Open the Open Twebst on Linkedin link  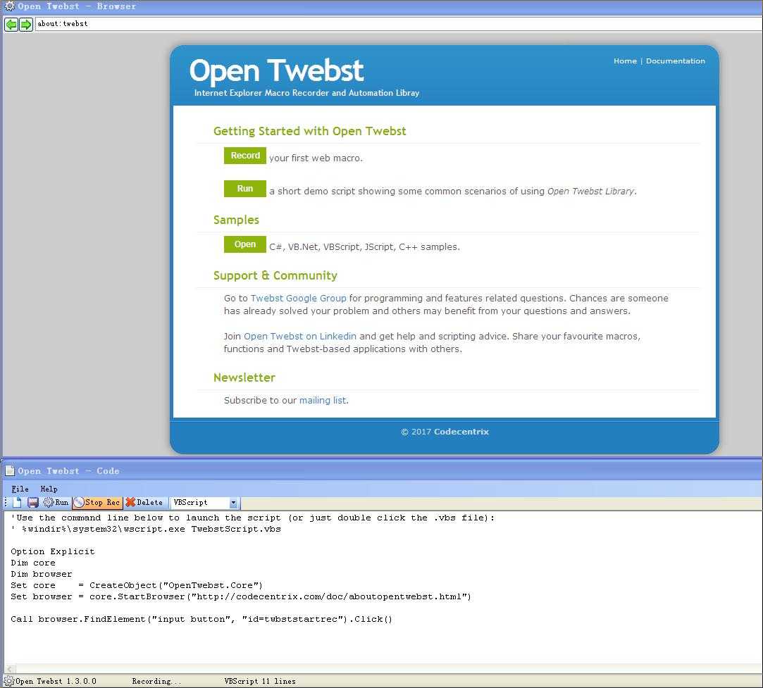click(299, 336)
